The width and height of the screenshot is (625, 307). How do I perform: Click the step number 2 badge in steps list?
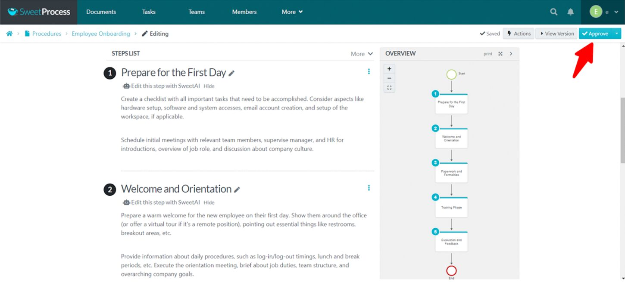click(x=110, y=190)
